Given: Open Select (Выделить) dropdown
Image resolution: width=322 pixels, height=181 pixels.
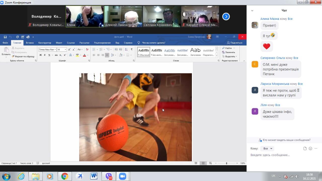Looking at the screenshot, I should pyautogui.click(x=230, y=57).
